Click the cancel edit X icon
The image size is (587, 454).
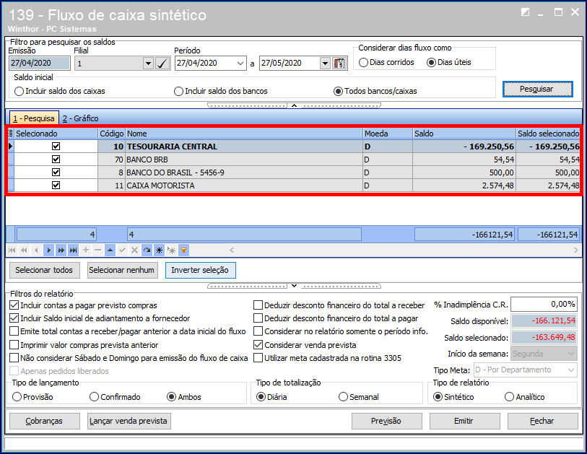point(135,250)
